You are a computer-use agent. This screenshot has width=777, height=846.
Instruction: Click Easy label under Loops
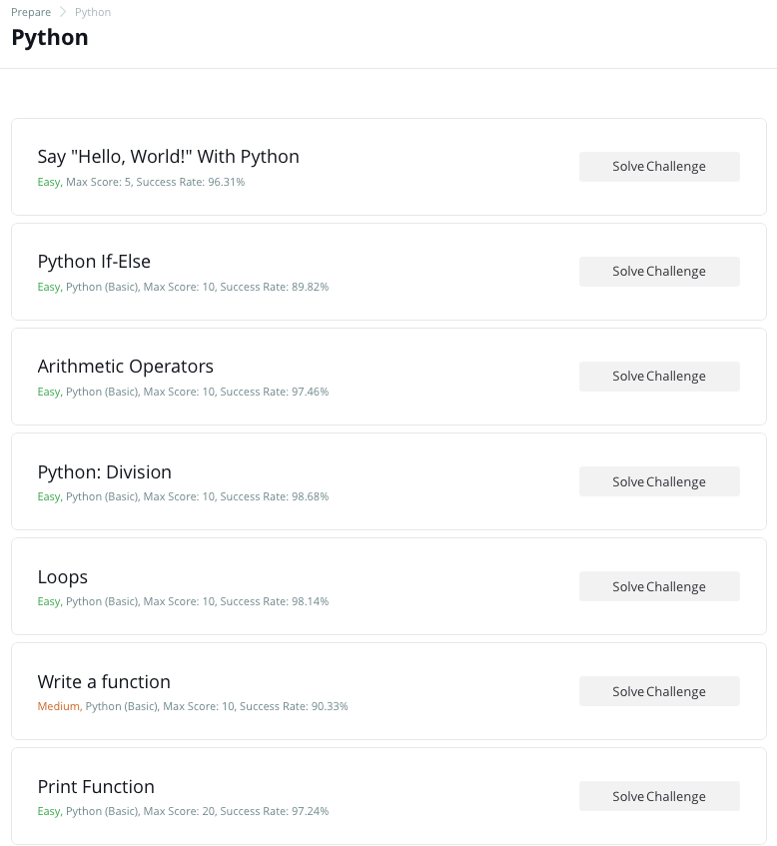pyautogui.click(x=48, y=601)
